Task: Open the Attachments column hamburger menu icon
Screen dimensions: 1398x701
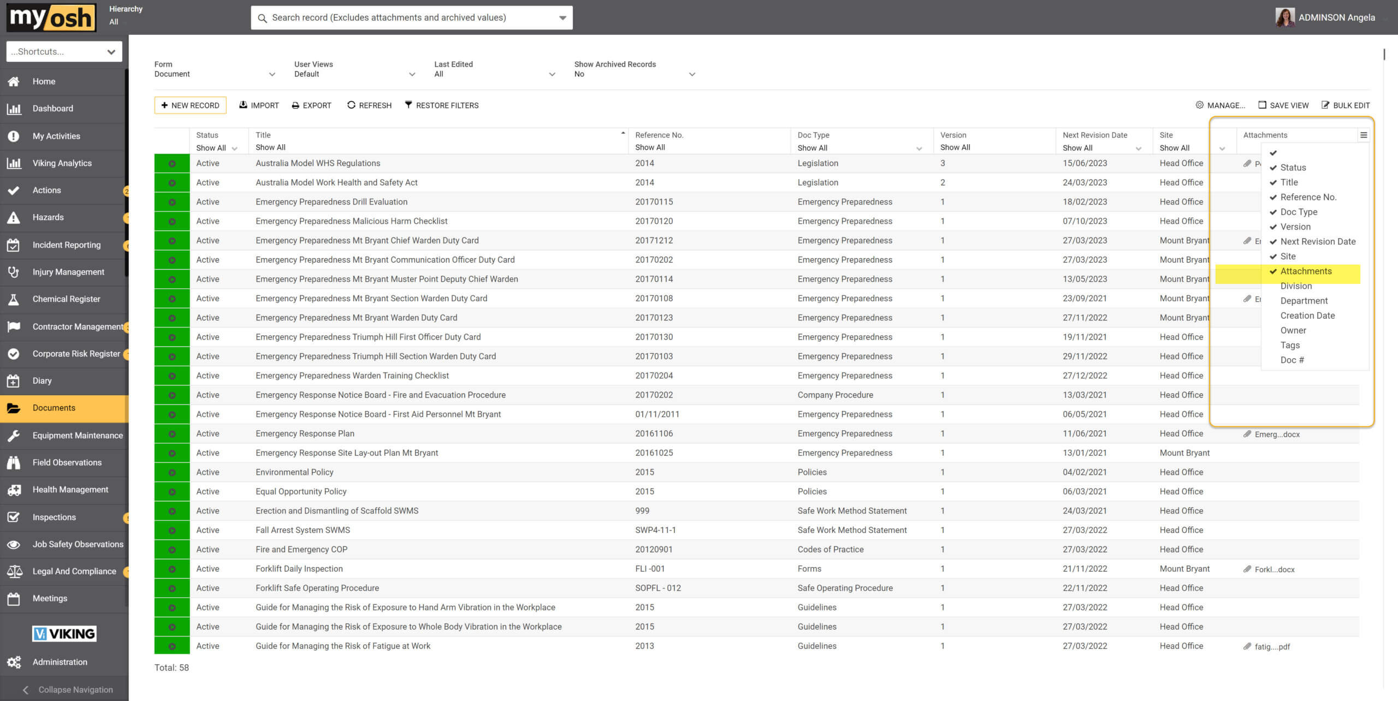Action: [1364, 135]
